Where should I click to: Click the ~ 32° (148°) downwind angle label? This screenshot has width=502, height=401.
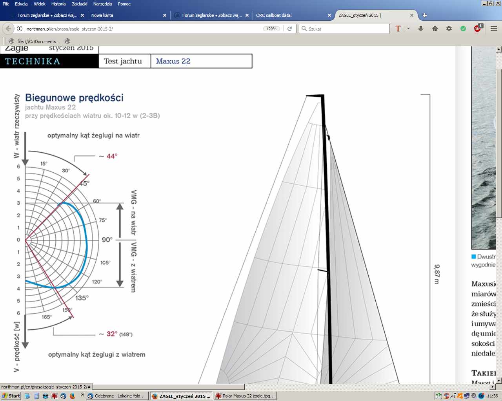pos(115,334)
